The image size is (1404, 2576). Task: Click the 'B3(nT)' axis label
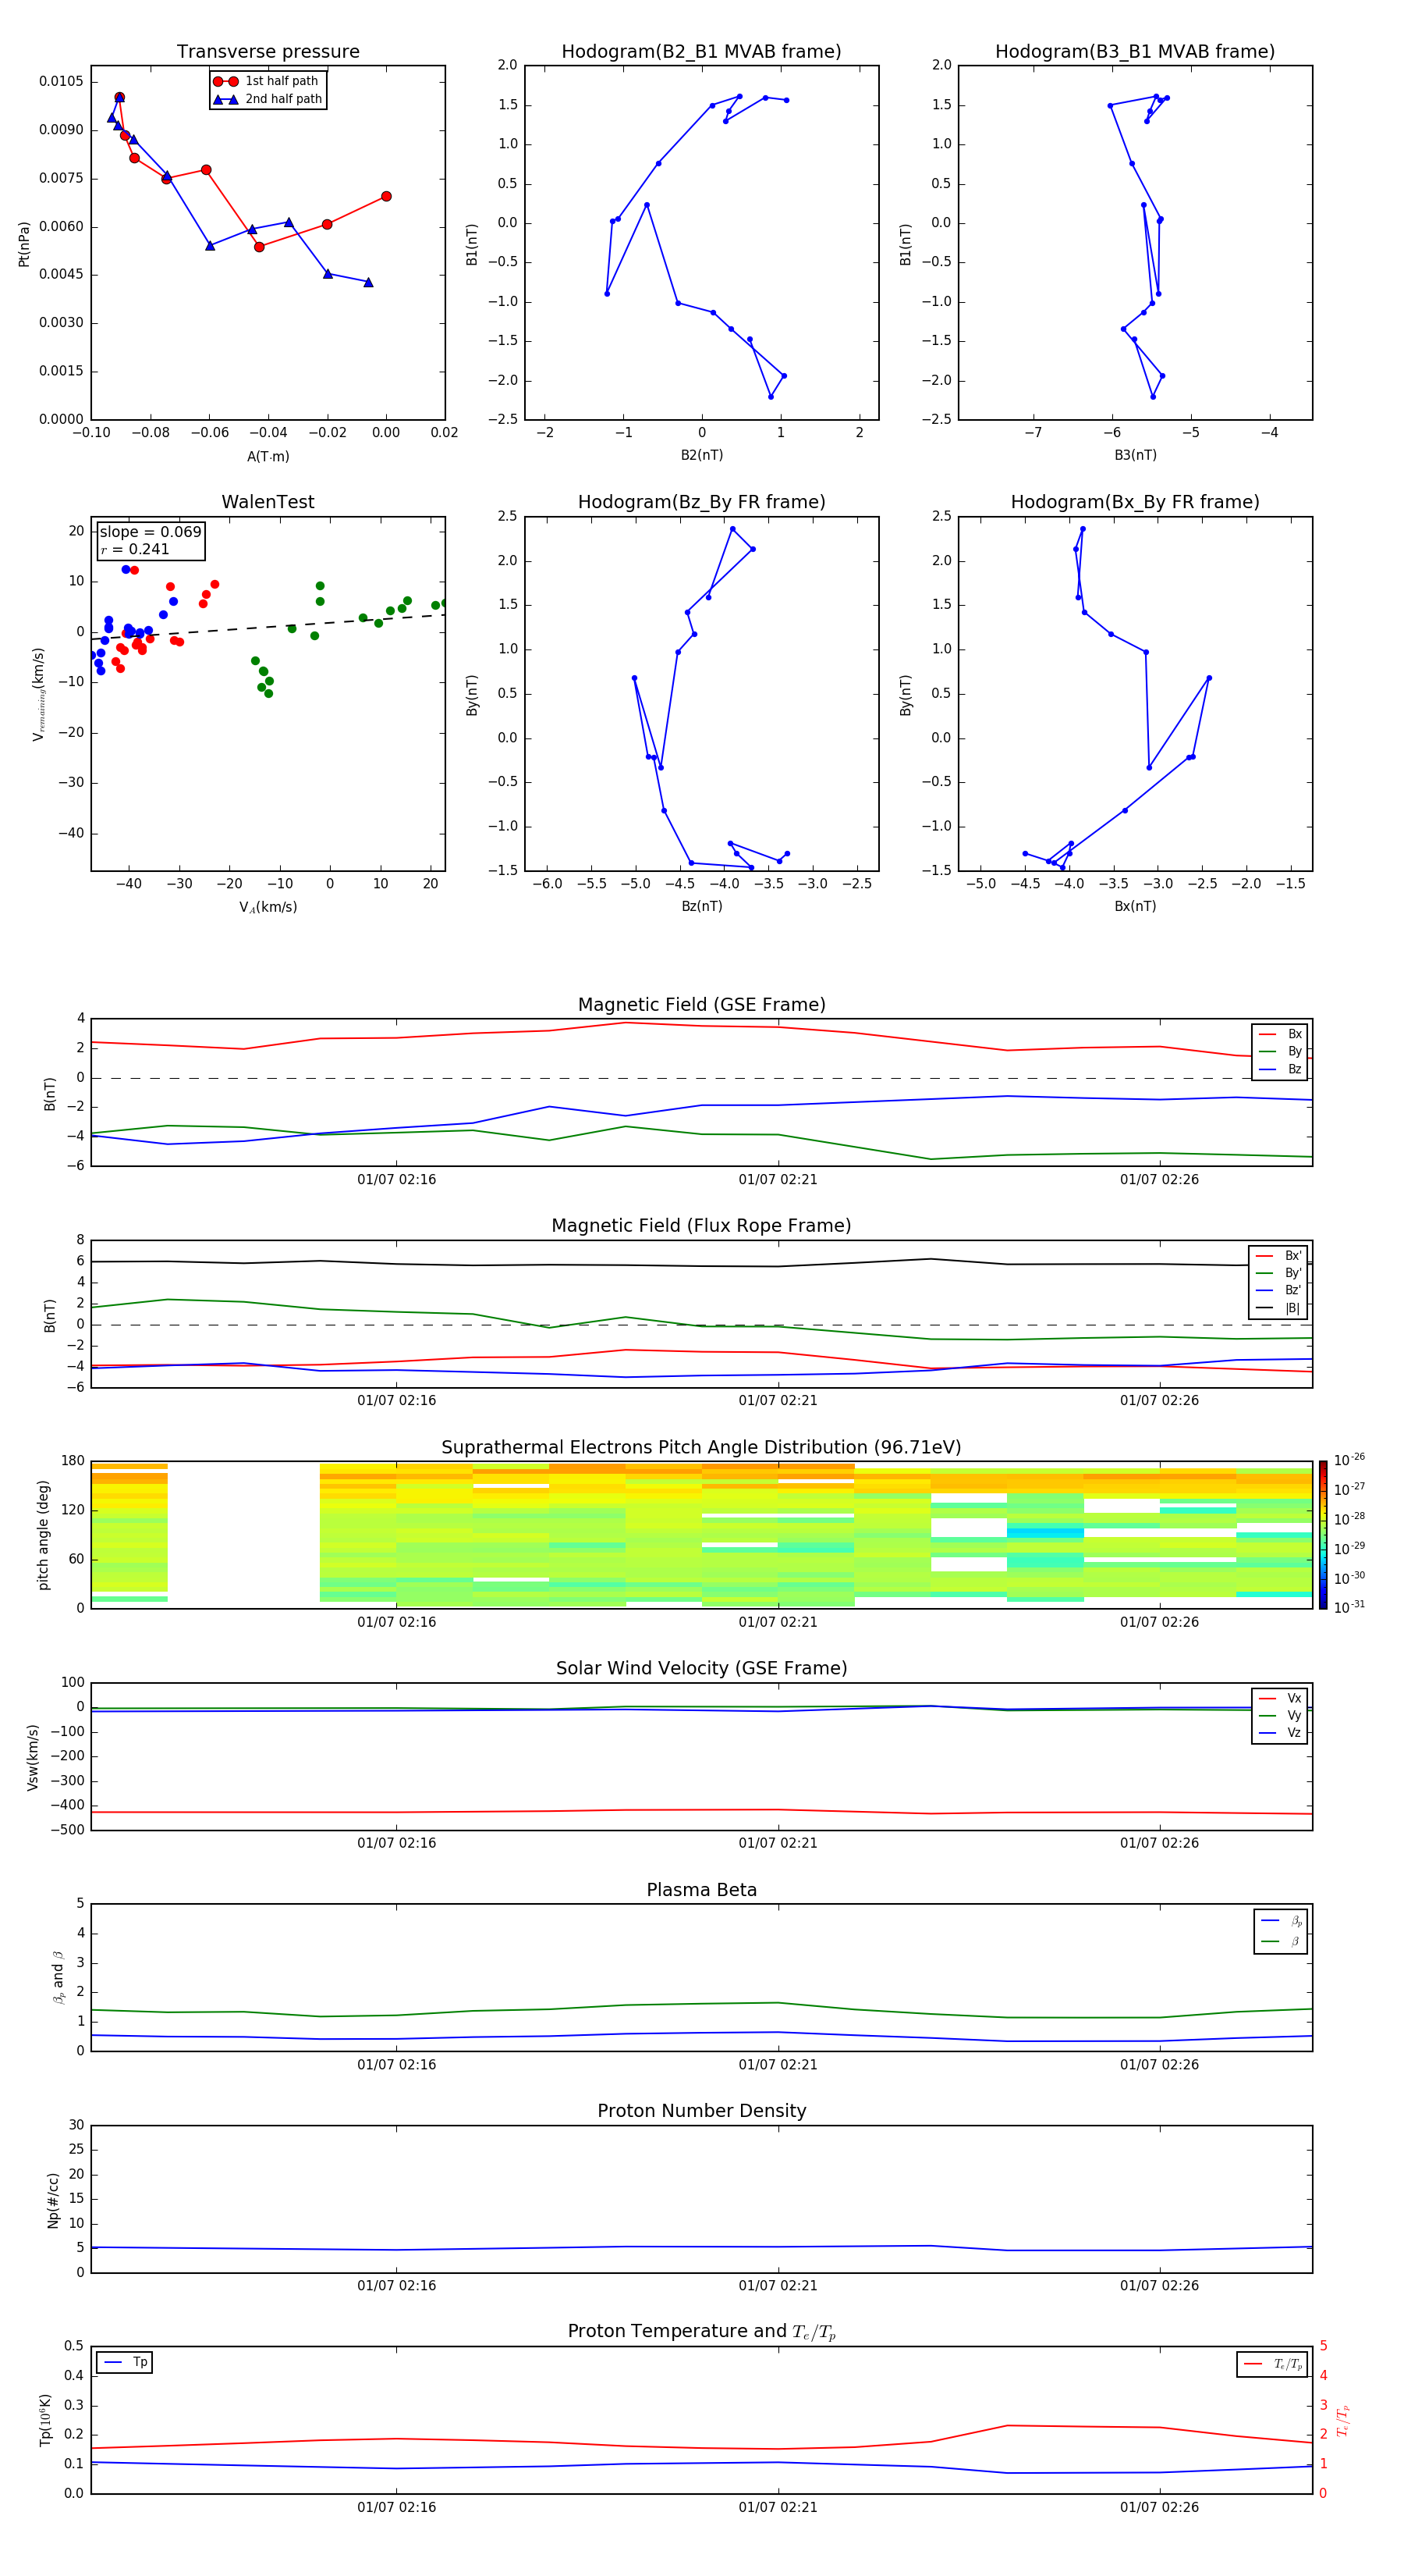tap(1135, 455)
